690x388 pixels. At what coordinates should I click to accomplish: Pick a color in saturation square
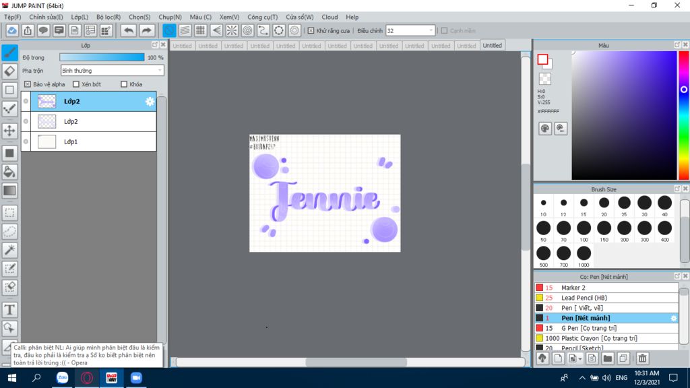click(624, 115)
